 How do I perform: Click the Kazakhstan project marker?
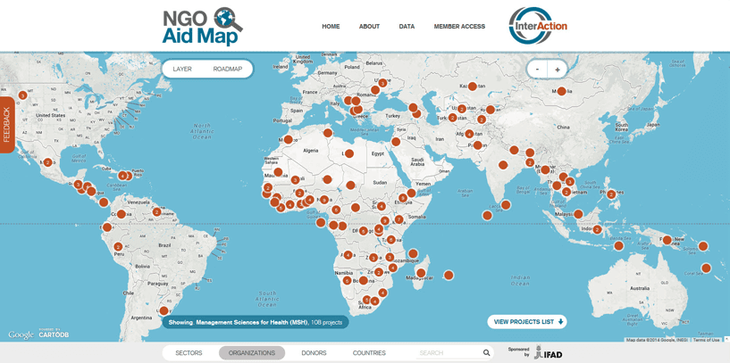(472, 86)
